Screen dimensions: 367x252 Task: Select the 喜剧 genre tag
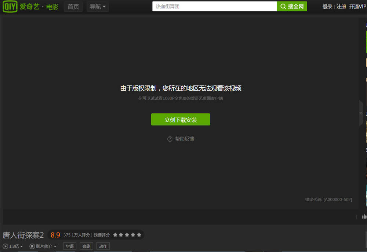(86, 246)
